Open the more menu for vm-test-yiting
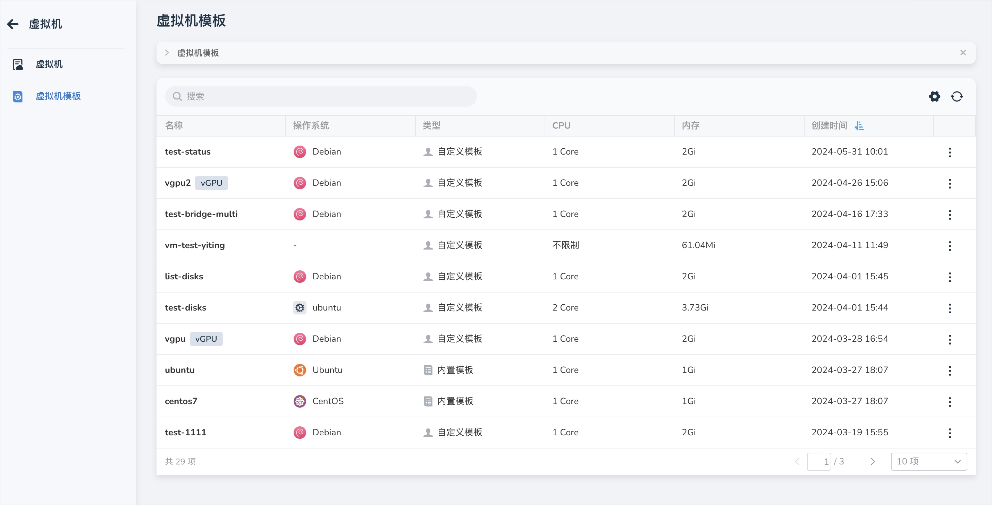This screenshot has height=505, width=992. [950, 245]
